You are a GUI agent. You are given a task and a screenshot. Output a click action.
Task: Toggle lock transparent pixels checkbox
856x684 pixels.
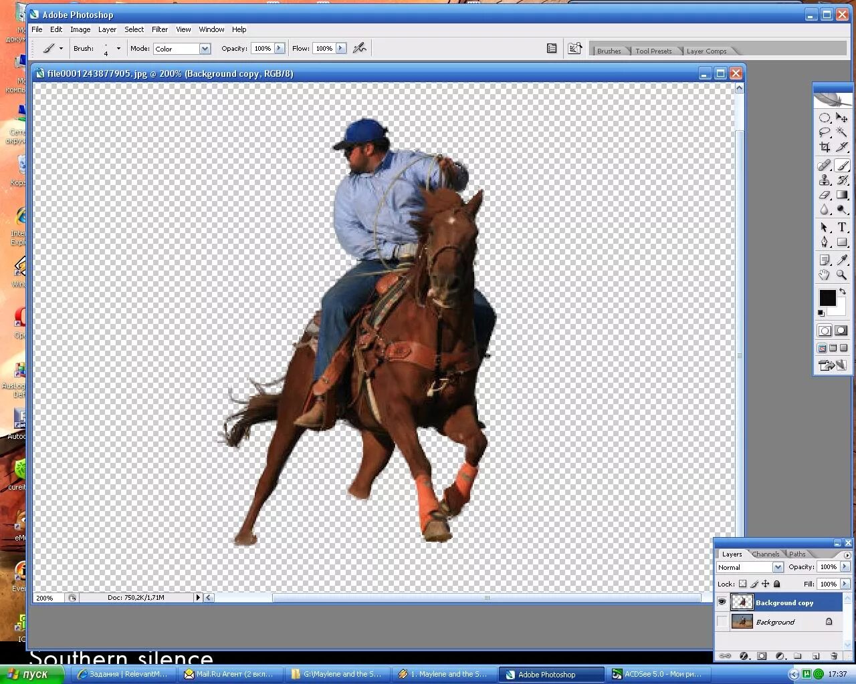point(742,584)
